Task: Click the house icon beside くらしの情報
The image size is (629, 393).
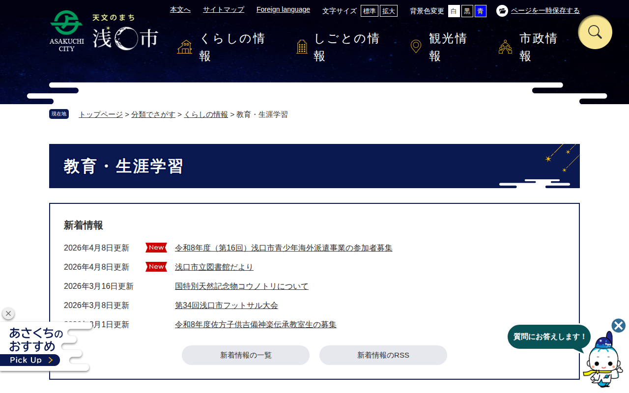Action: click(x=185, y=47)
